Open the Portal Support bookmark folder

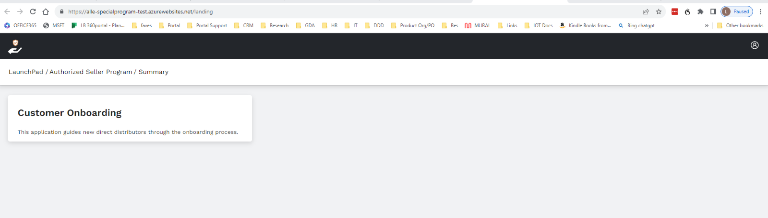tap(207, 25)
